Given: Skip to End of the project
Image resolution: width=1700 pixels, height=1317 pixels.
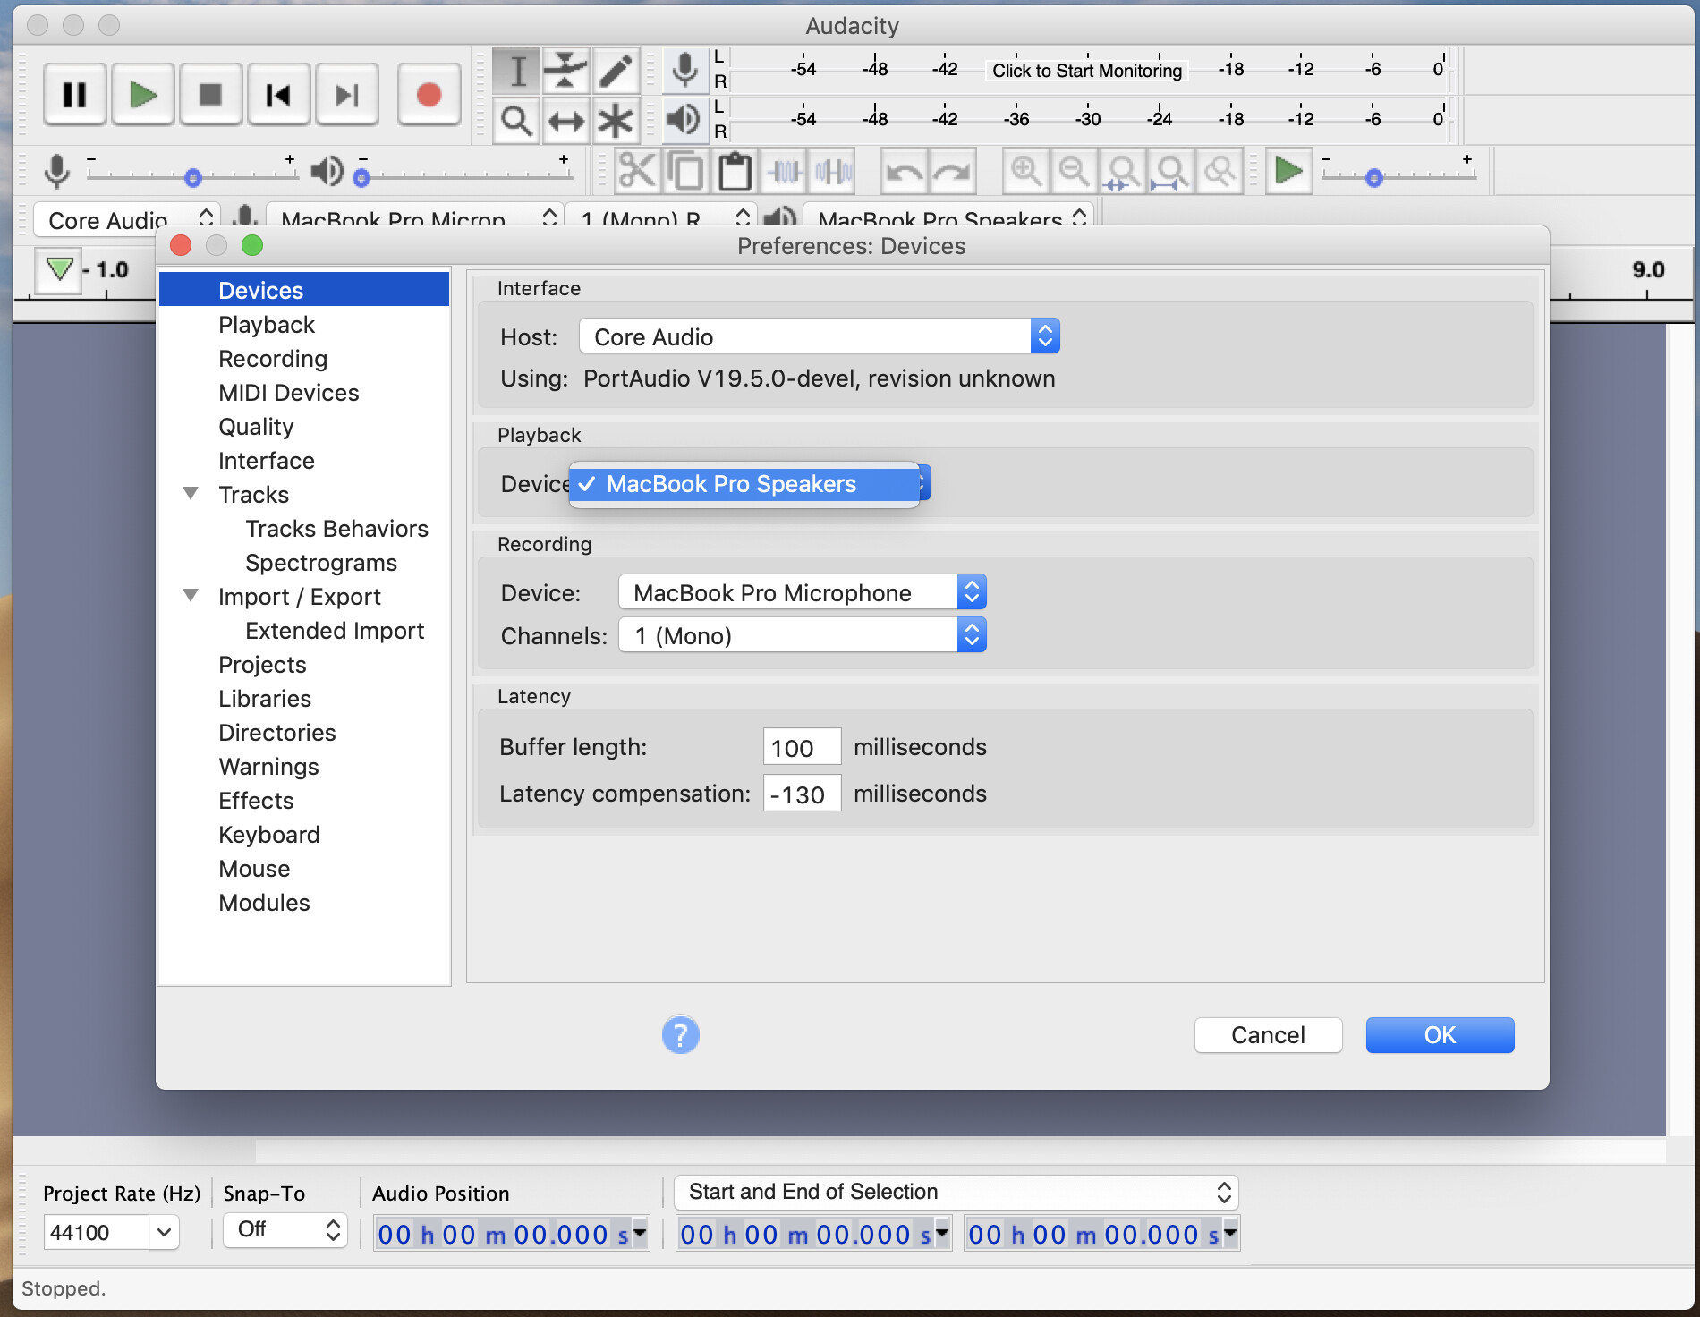Looking at the screenshot, I should [347, 95].
